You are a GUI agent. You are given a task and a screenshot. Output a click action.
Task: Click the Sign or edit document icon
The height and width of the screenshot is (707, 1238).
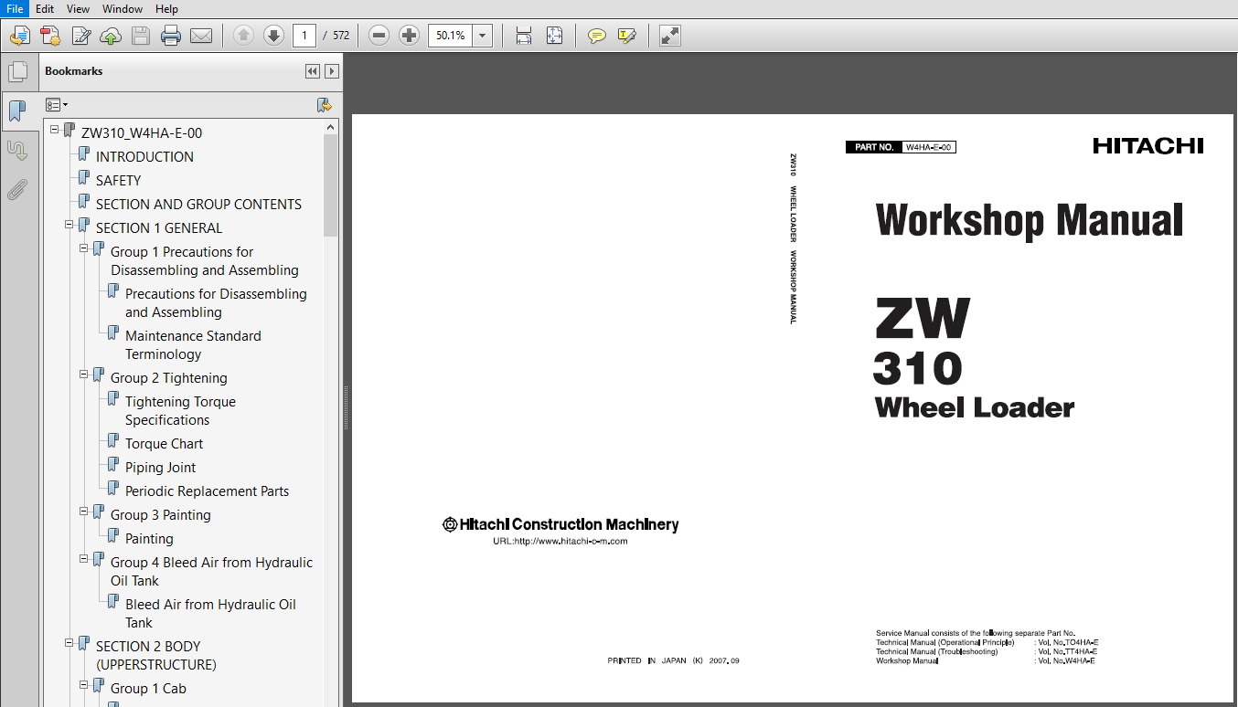81,37
